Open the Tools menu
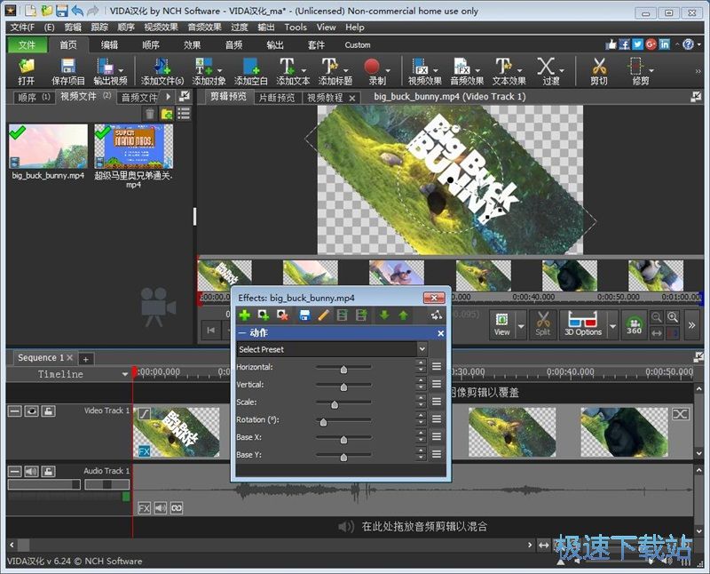 tap(296, 28)
